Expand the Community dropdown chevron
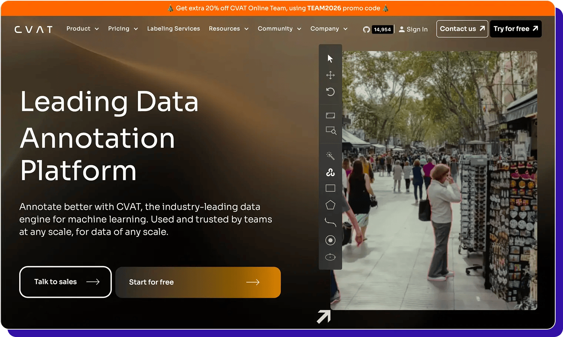The height and width of the screenshot is (337, 563). [299, 29]
